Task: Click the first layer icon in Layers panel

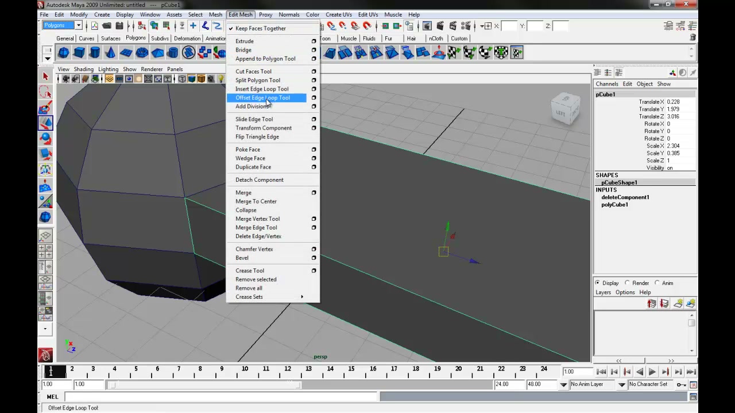Action: (652, 303)
